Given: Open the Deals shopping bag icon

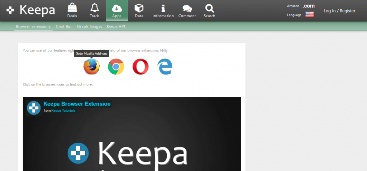Looking at the screenshot, I should pyautogui.click(x=72, y=8).
